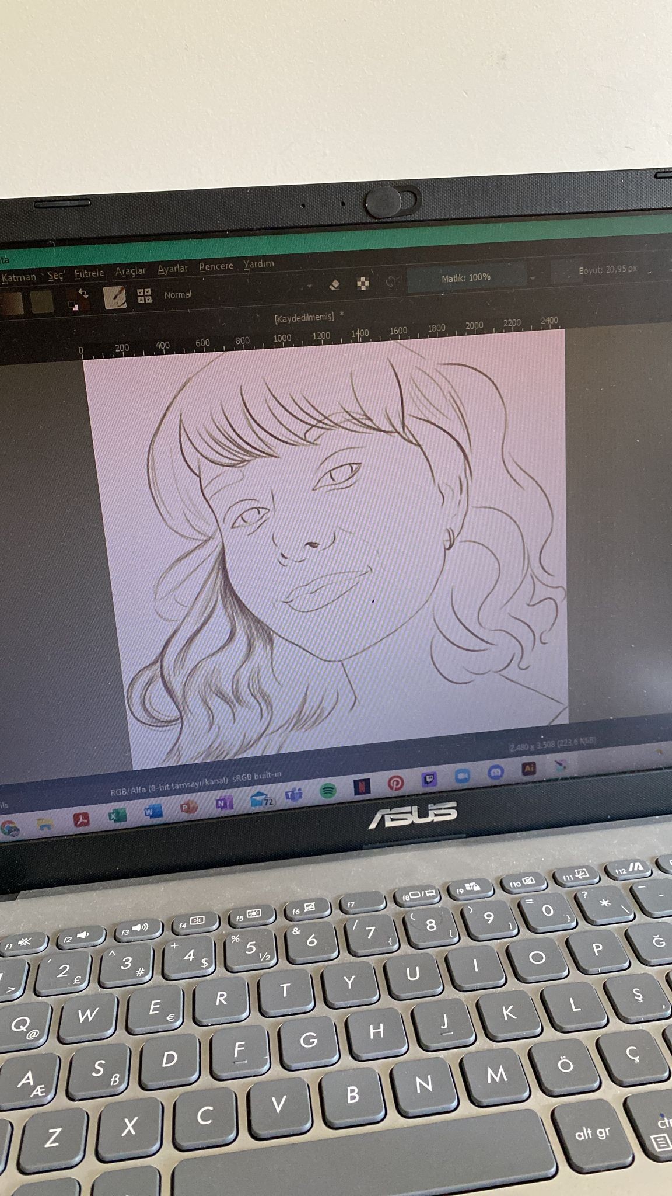Click the fill pattern swatch
This screenshot has height=1196, width=672.
tap(41, 301)
